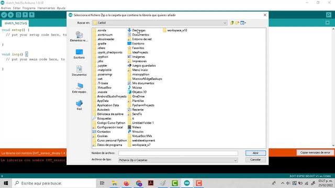The height and width of the screenshot is (188, 335).
Task: Select Red in the dialog sidebar
Action: tap(79, 105)
